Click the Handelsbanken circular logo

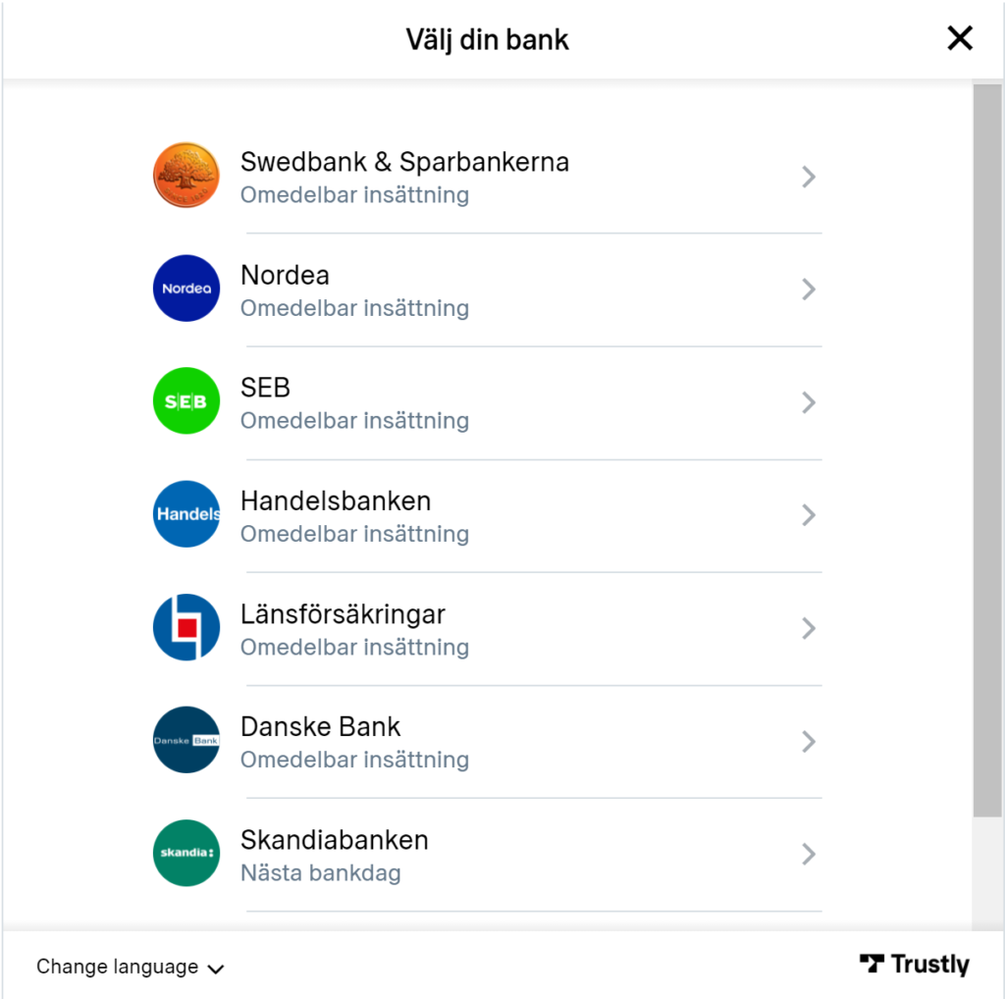click(x=186, y=514)
